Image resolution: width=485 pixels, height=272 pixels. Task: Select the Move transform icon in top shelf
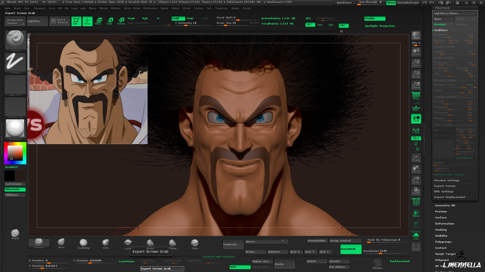click(98, 21)
